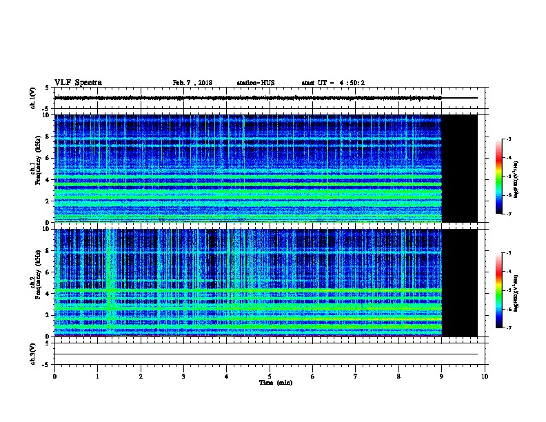The height and width of the screenshot is (422, 546).
Task: Click the "ch.3(V)" axis label
Action: click(x=33, y=354)
